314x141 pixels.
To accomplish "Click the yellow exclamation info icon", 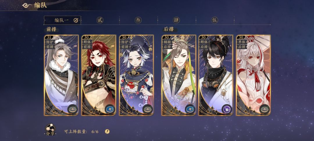I will pyautogui.click(x=107, y=131).
